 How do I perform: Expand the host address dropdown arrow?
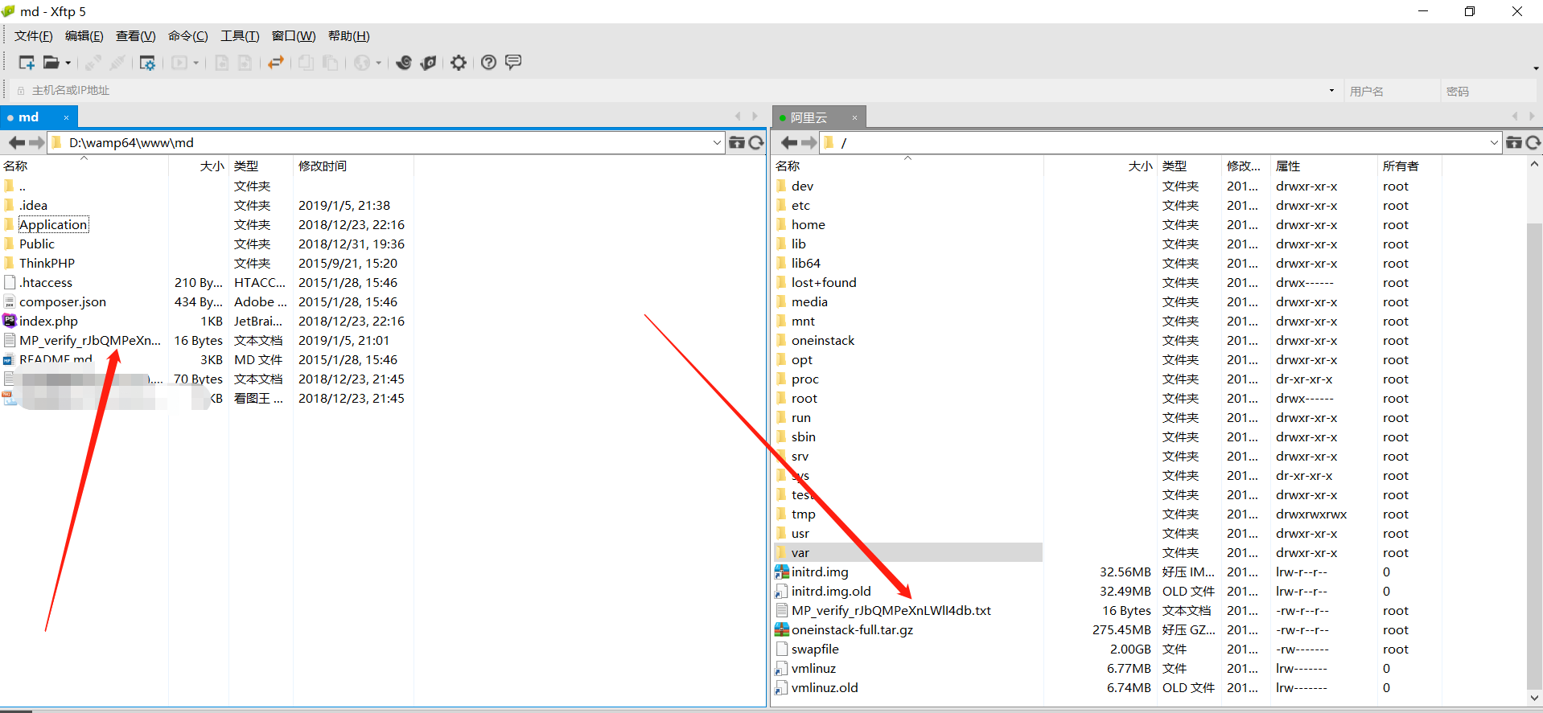(1331, 91)
